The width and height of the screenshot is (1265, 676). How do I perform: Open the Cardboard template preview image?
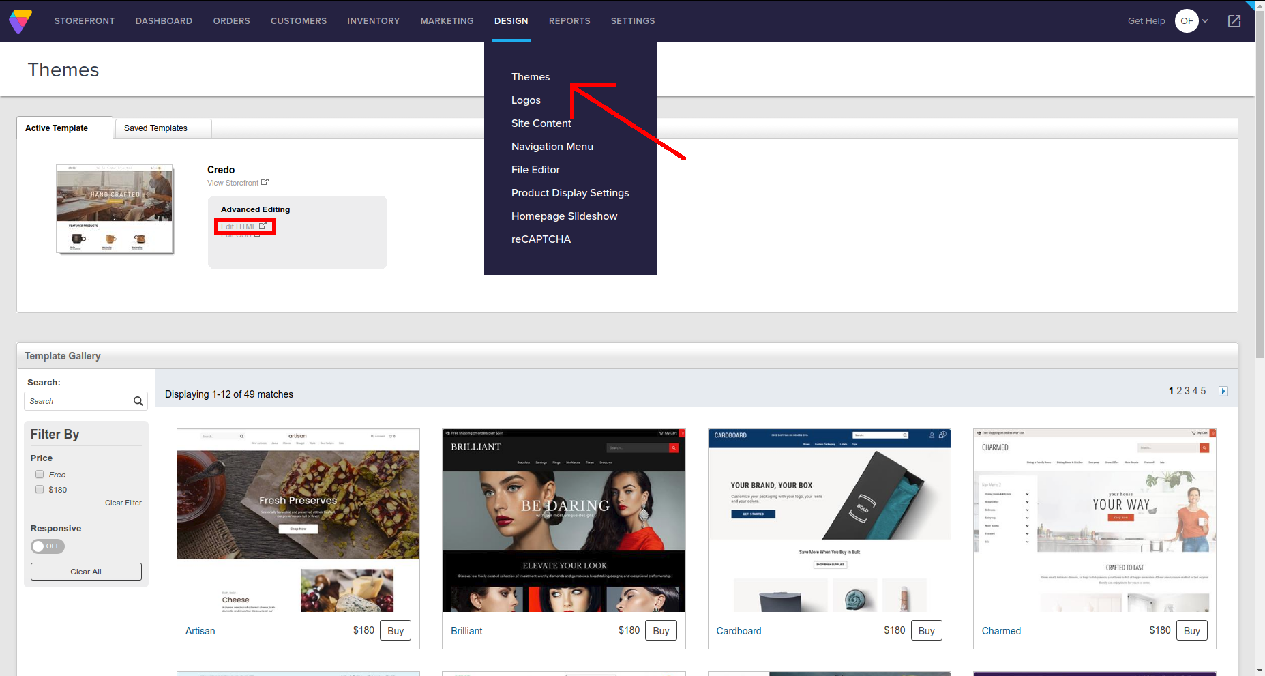829,520
